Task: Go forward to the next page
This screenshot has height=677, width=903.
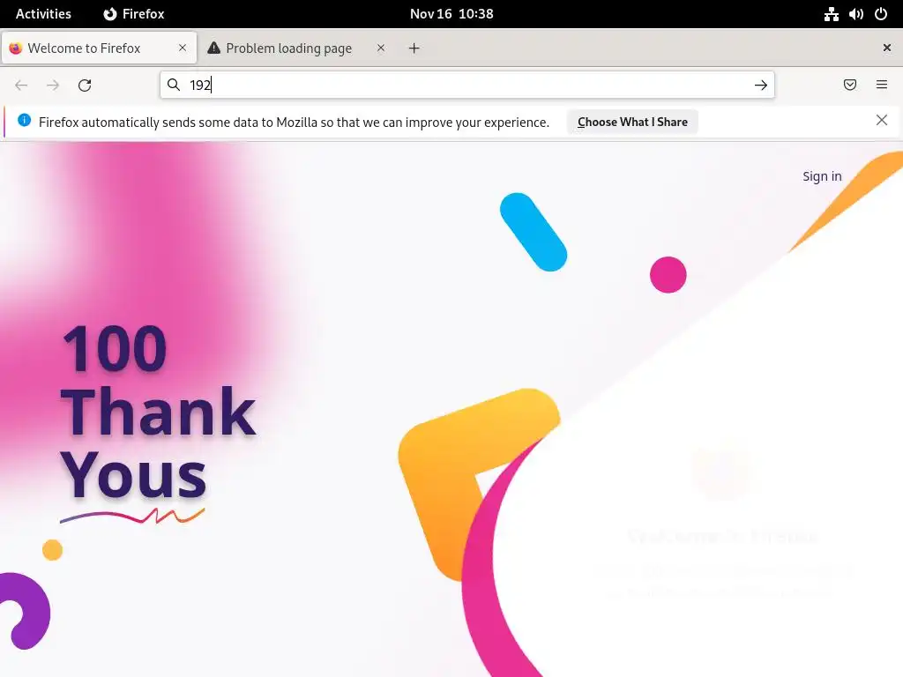Action: click(53, 86)
